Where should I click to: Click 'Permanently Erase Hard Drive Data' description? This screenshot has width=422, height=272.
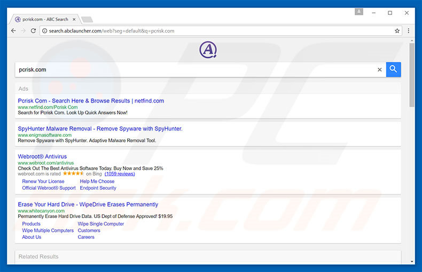click(95, 216)
